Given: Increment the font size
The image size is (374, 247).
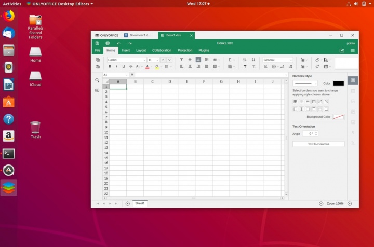Looking at the screenshot, I should point(163,60).
